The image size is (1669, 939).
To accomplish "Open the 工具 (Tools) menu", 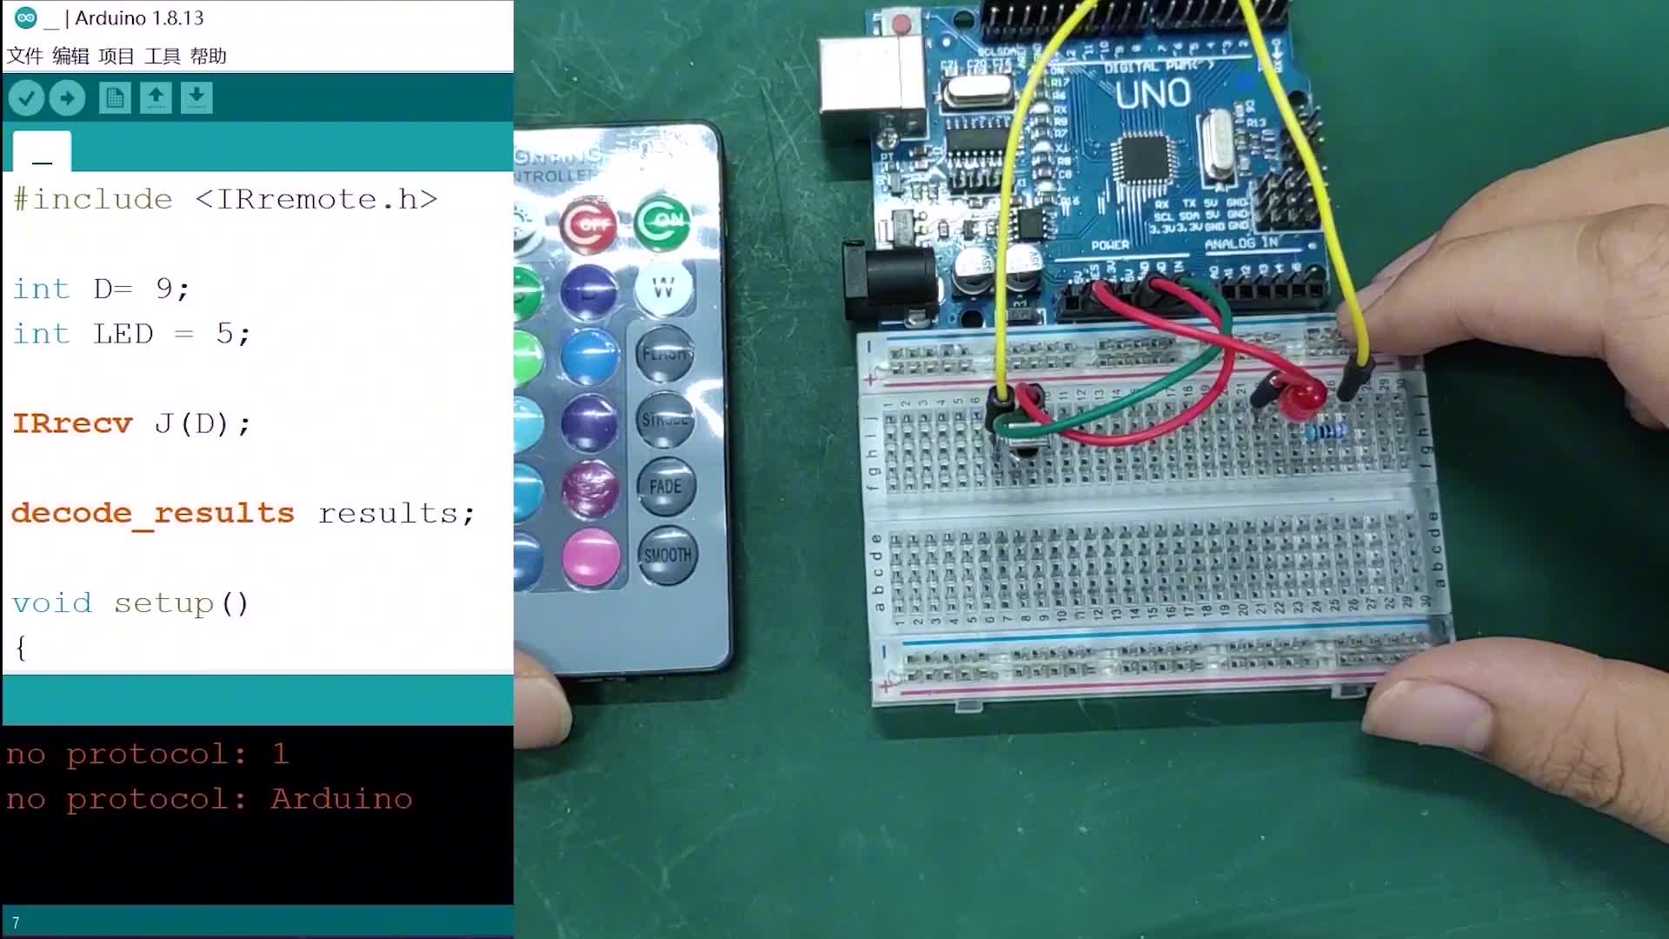I will tap(164, 55).
